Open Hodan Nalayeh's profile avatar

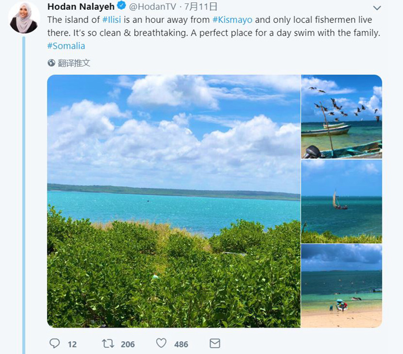24,17
